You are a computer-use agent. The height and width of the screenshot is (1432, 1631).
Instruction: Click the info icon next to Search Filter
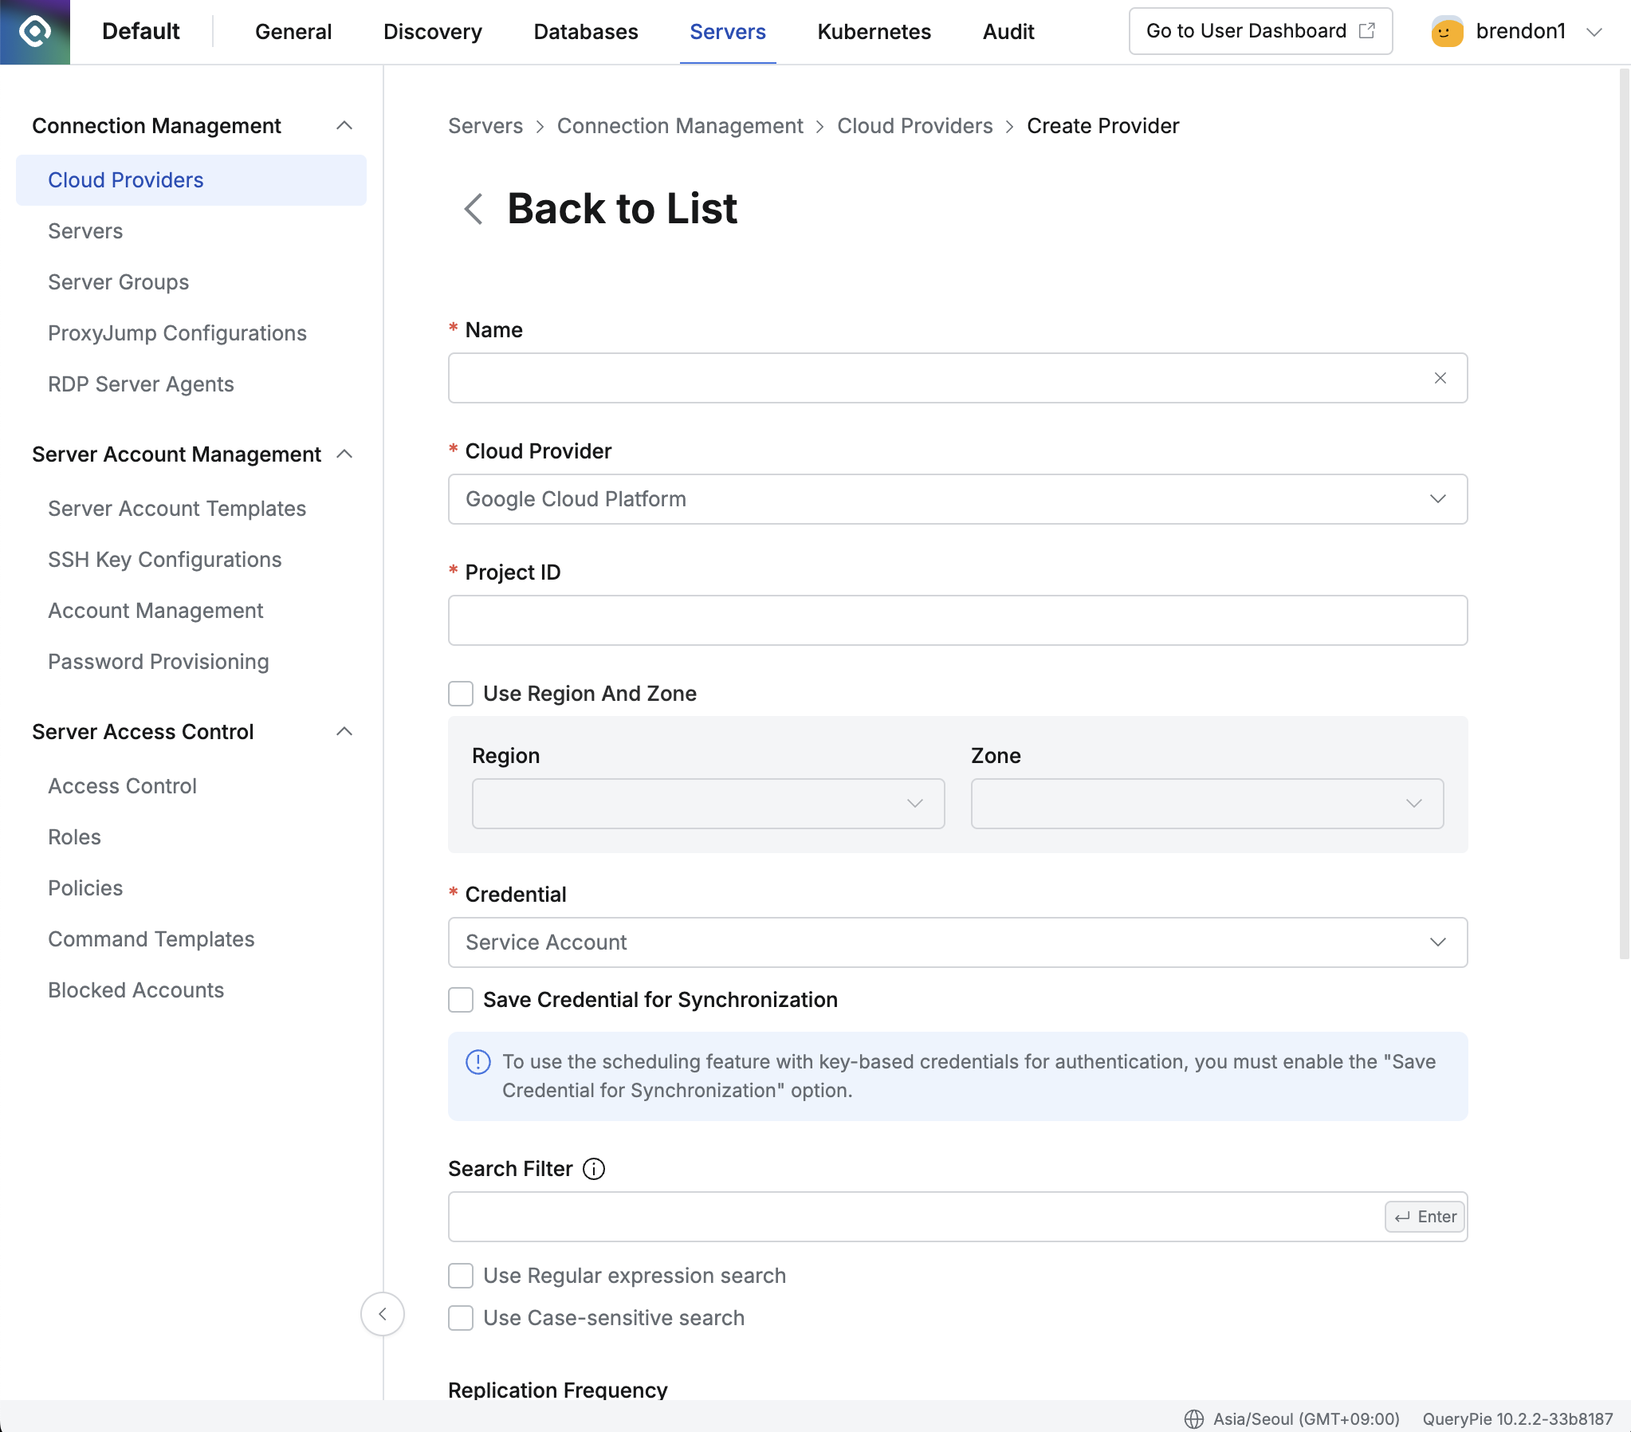[x=594, y=1169]
